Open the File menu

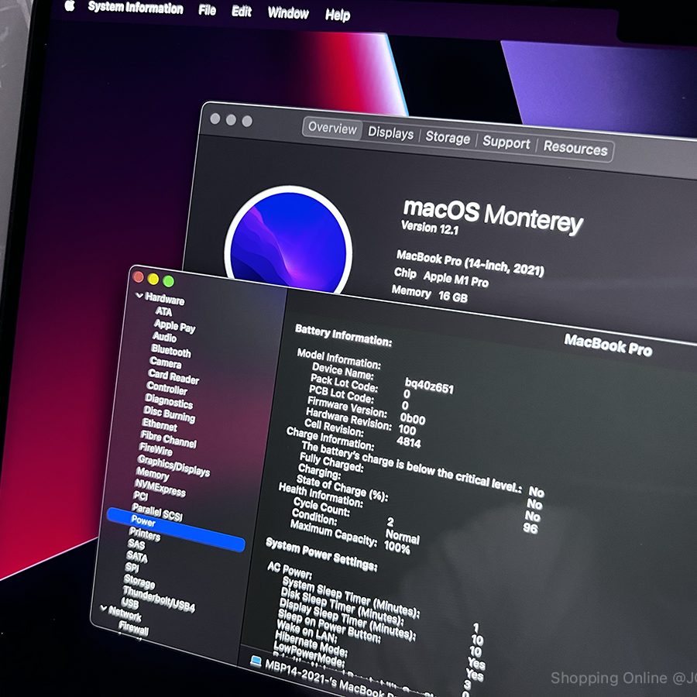(207, 9)
